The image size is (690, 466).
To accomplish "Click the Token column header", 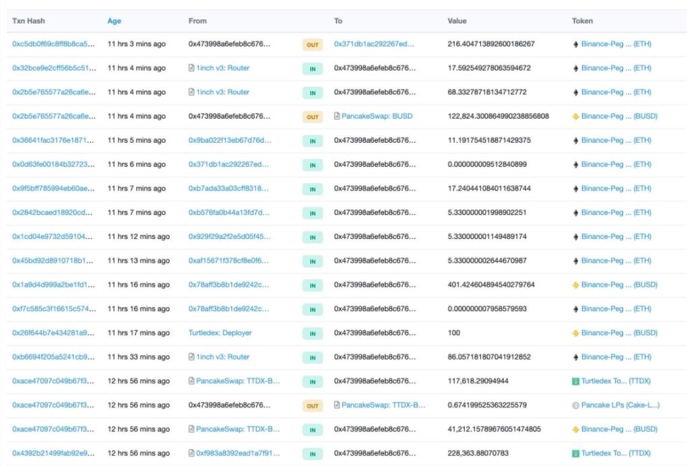I will coord(582,21).
